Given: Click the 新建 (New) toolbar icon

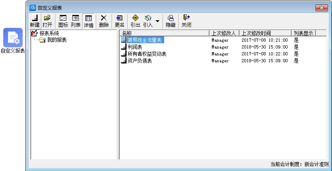Looking at the screenshot, I should [35, 21].
